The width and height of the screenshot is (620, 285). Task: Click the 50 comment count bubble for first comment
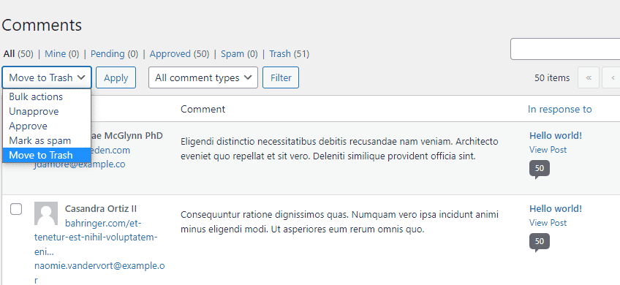pyautogui.click(x=540, y=169)
